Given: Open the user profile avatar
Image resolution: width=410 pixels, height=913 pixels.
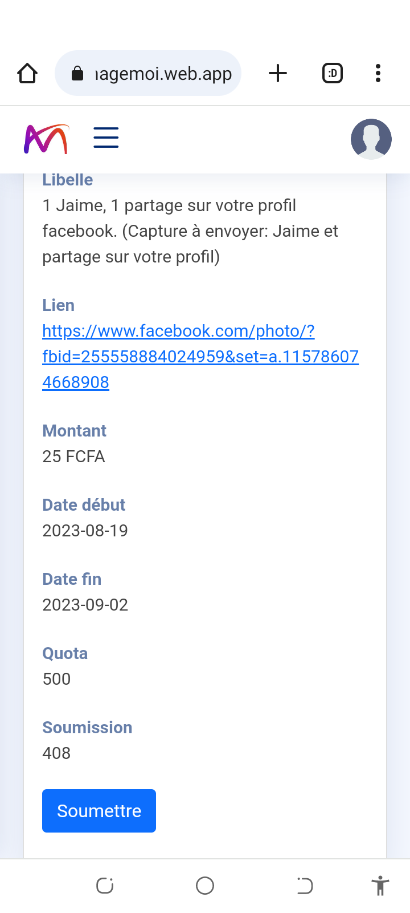Looking at the screenshot, I should tap(371, 139).
